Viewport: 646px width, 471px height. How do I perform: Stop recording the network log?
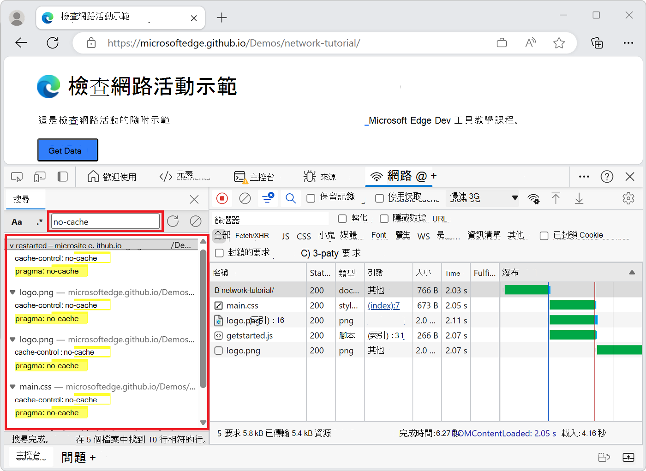pos(222,198)
